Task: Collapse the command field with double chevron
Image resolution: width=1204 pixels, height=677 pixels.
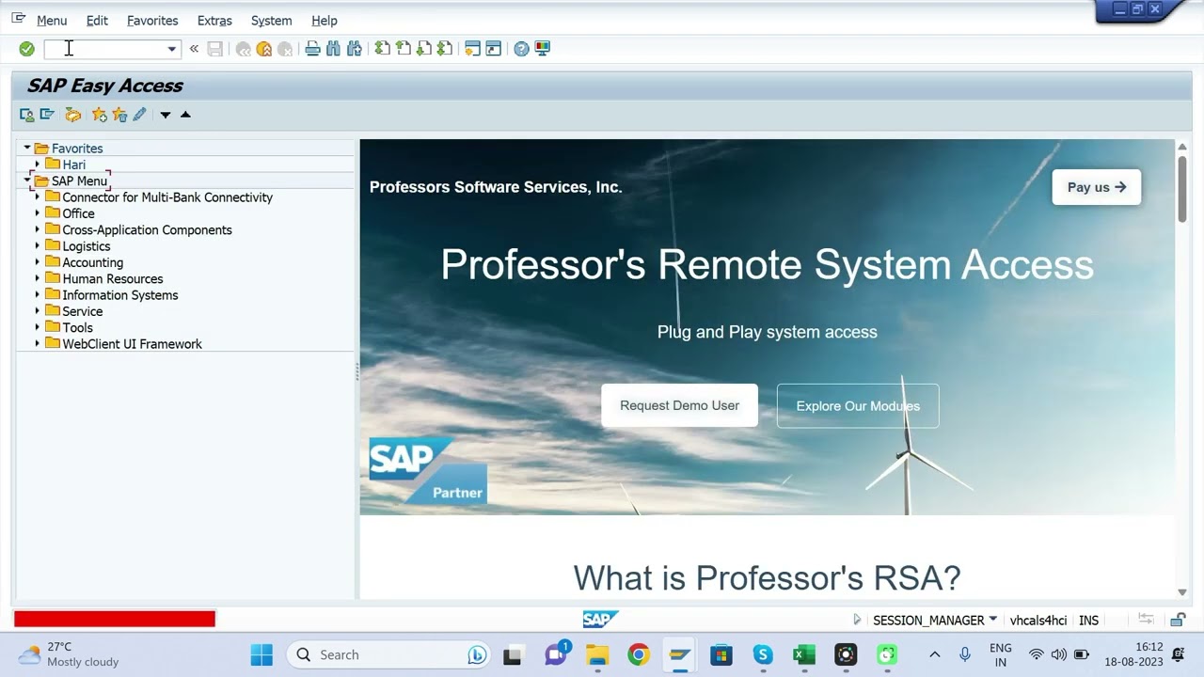Action: click(x=194, y=49)
